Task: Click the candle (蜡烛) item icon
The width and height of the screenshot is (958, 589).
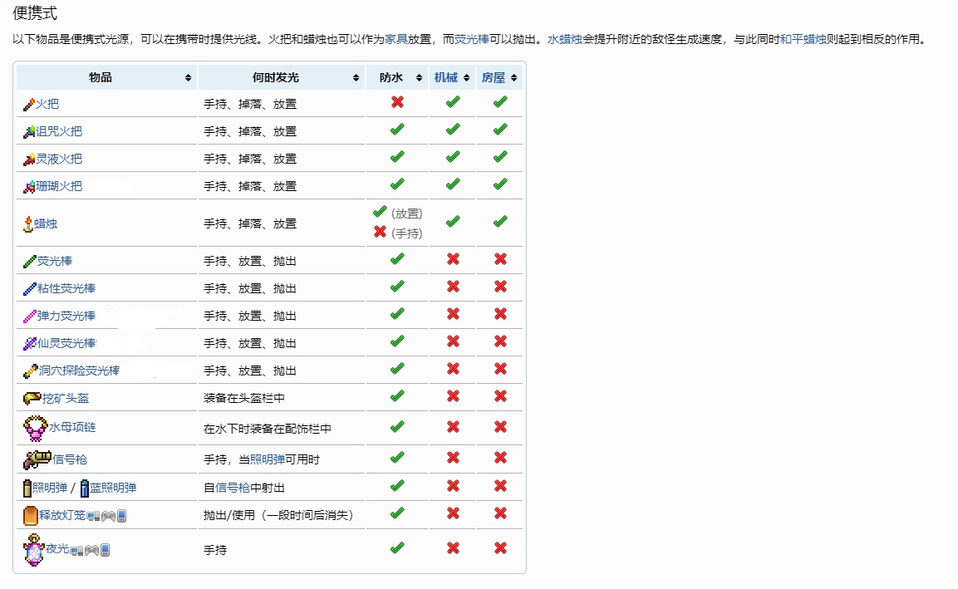Action: point(28,223)
